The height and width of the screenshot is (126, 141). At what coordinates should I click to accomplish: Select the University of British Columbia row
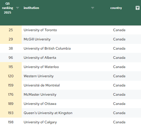(70, 49)
